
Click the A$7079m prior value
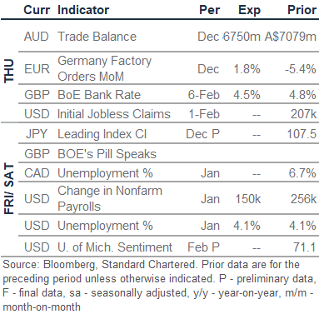pyautogui.click(x=291, y=37)
